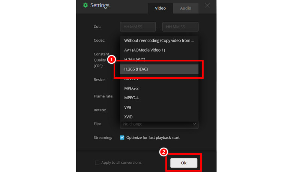300x172 pixels.
Task: Expand the Flip dropdown chevron
Action: pos(194,124)
